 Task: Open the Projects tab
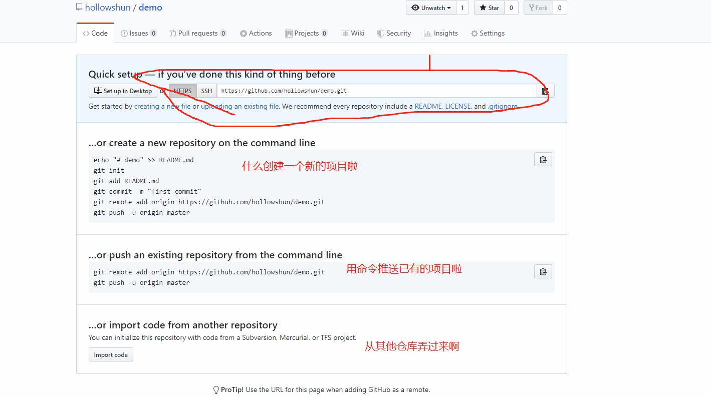307,33
